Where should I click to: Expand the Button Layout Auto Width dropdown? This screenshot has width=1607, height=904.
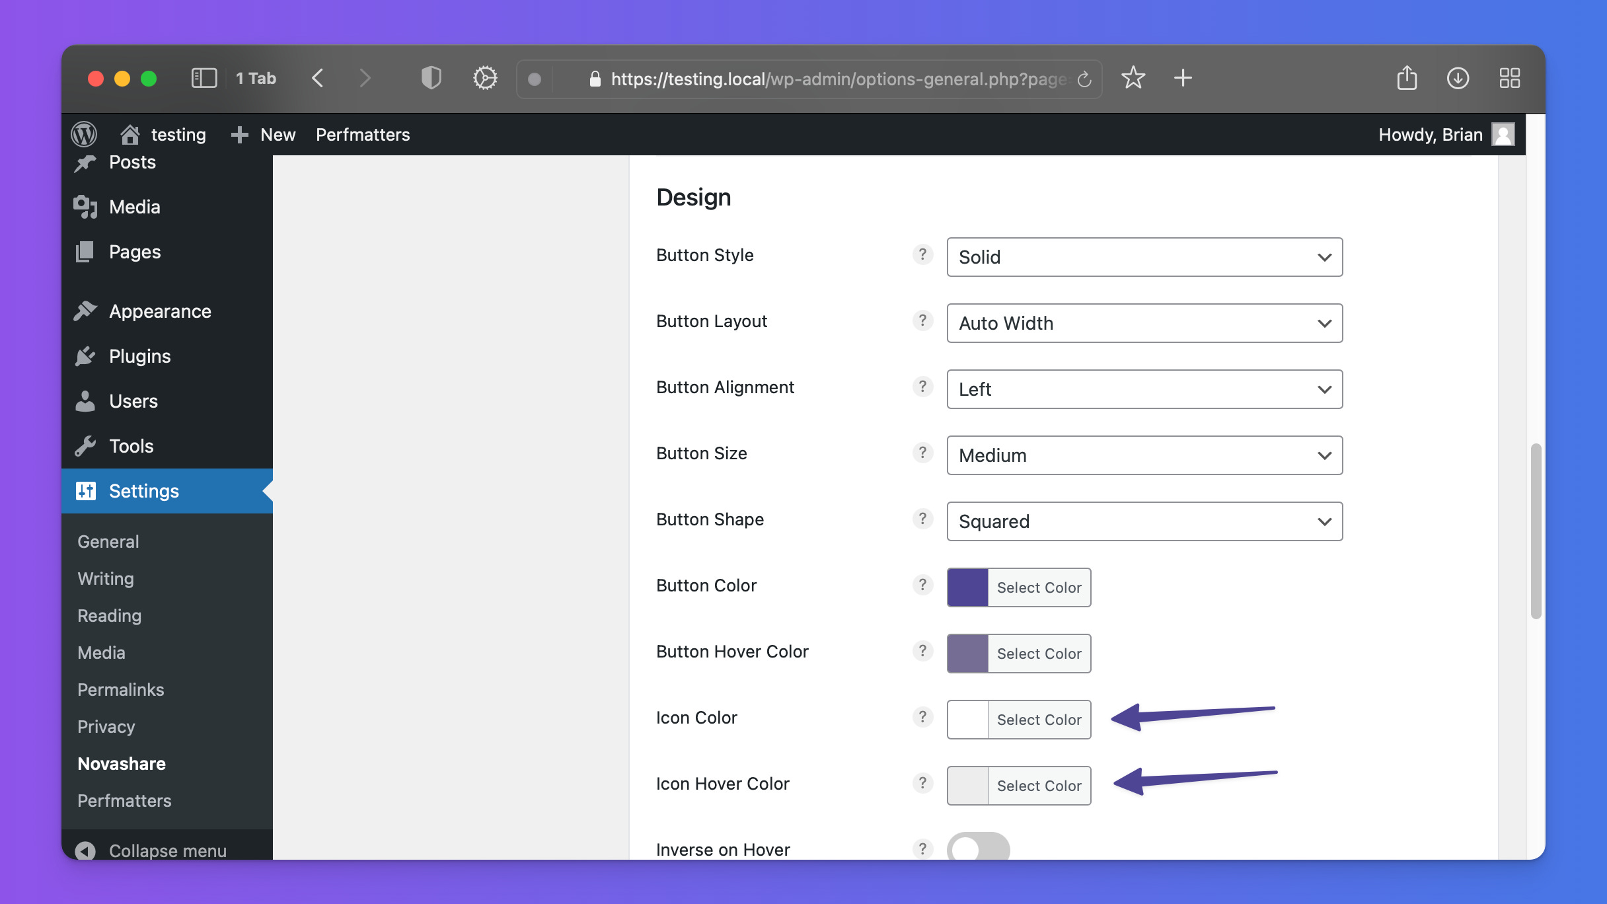[1144, 323]
